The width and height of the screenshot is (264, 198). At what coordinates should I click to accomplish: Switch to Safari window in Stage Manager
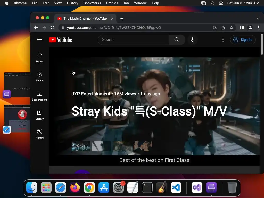coord(17,119)
